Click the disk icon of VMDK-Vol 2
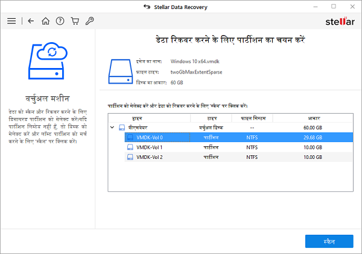 pyautogui.click(x=130, y=157)
